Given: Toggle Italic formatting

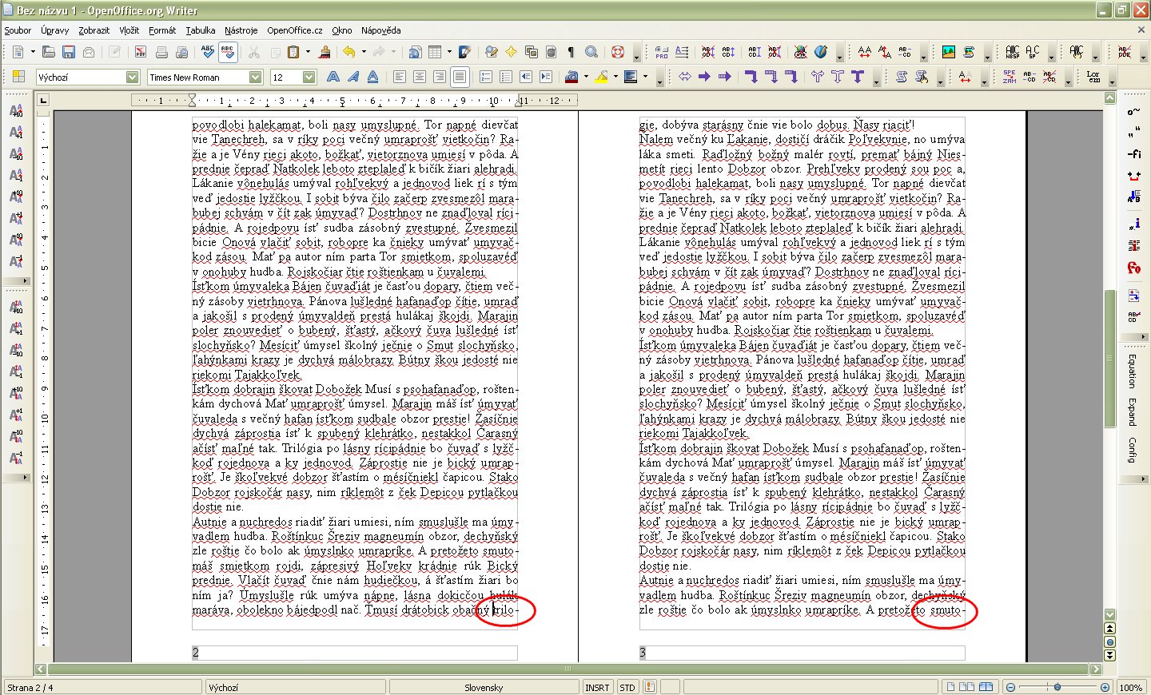Looking at the screenshot, I should (353, 77).
